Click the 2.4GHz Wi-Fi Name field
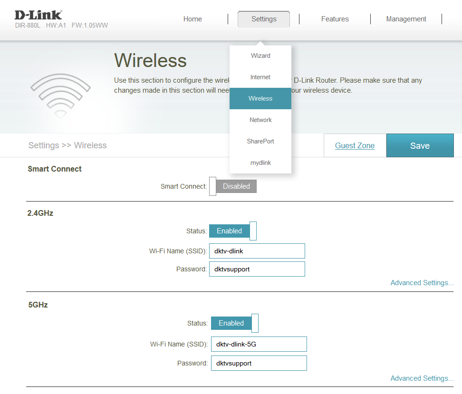 coord(257,251)
